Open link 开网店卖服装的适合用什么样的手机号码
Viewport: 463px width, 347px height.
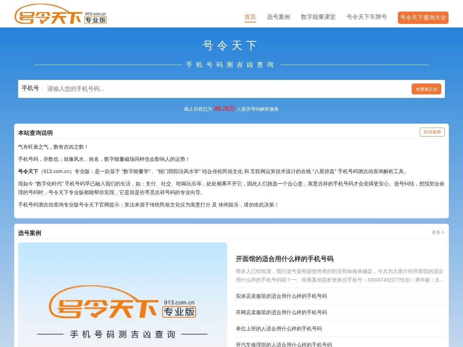point(281,312)
